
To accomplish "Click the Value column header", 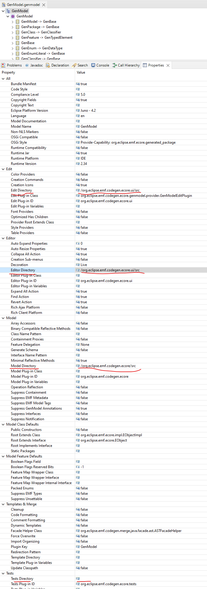I will click(x=141, y=72).
